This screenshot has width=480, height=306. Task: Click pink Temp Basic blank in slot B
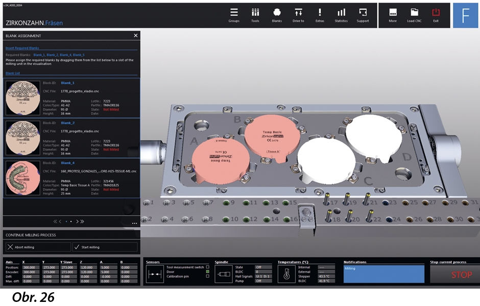pos(273,139)
